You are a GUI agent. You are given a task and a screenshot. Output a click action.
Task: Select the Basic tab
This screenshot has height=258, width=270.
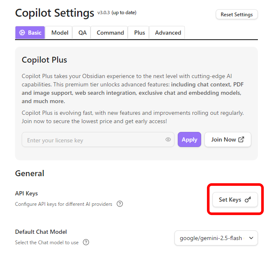point(30,33)
